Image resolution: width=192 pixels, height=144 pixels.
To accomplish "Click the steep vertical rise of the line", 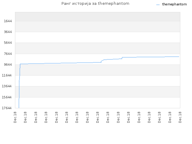I will [19, 86].
